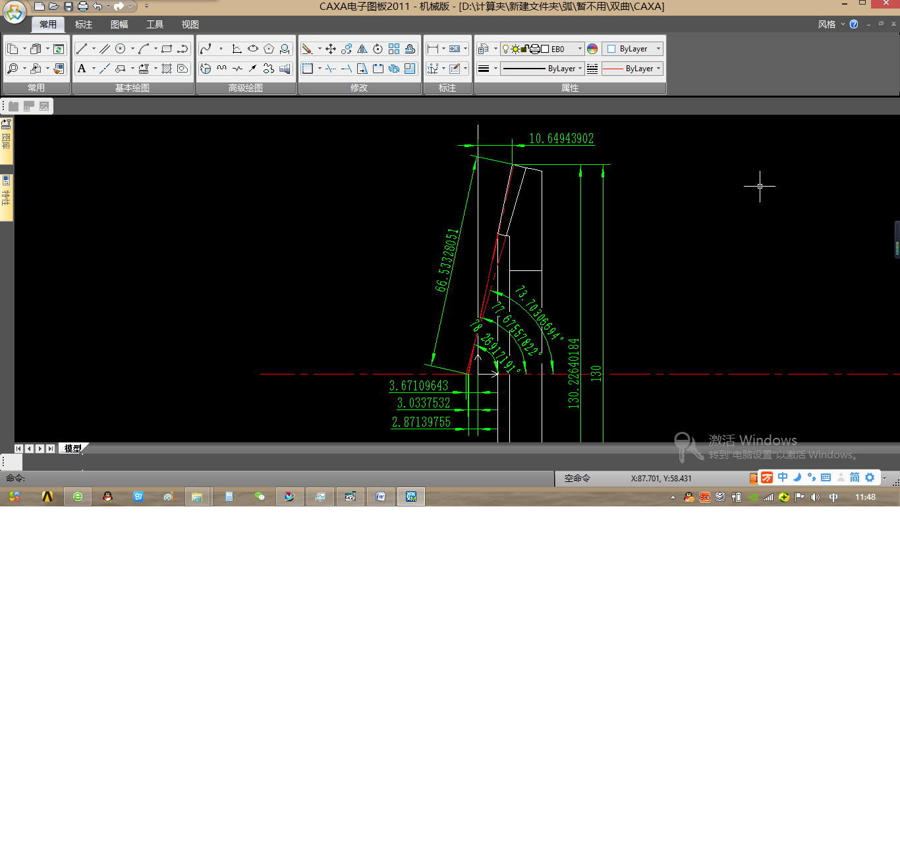Toggle the layer printer plot state

[535, 49]
